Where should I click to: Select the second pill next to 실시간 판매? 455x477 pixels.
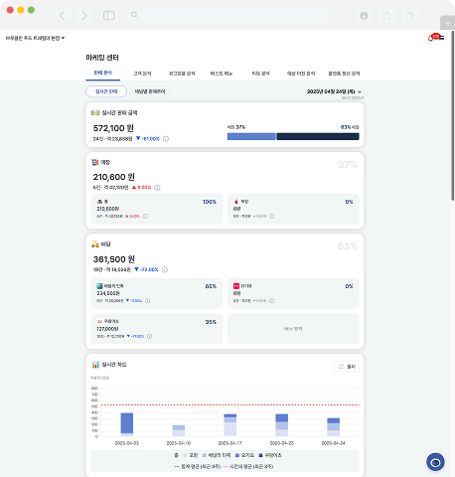tap(150, 91)
